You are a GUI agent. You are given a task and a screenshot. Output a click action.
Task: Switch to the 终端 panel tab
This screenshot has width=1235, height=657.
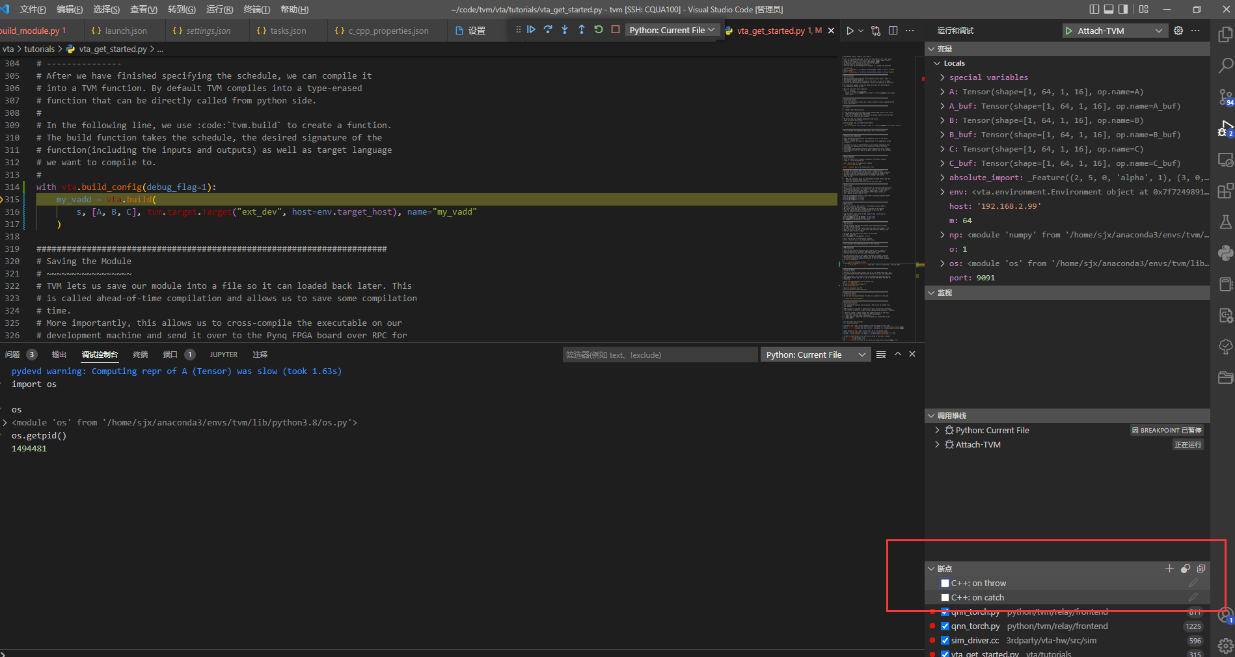click(x=140, y=355)
